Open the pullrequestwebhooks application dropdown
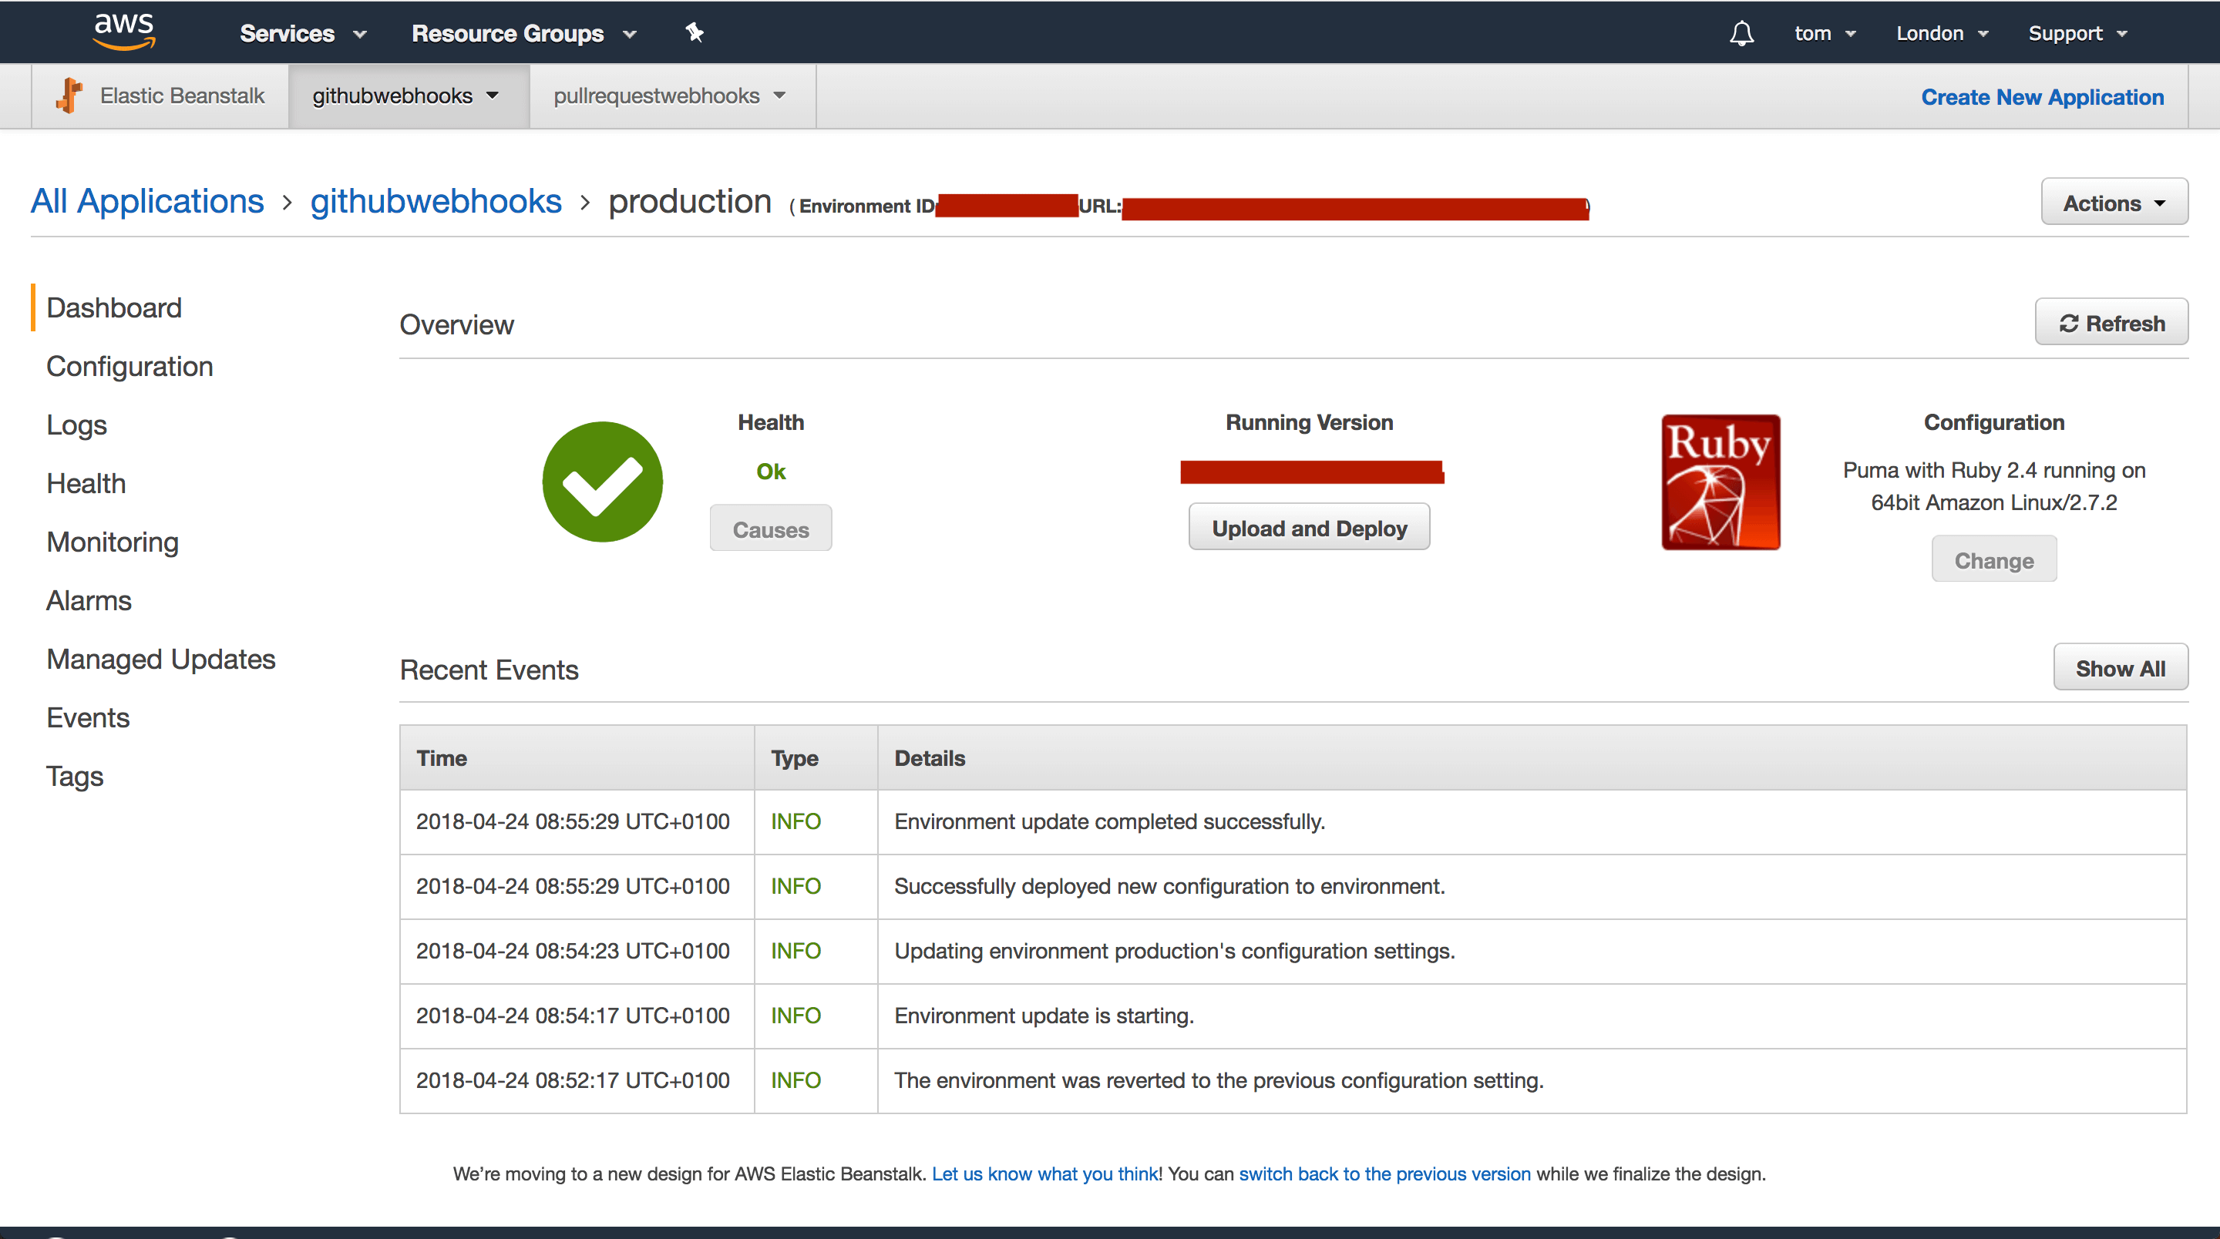The width and height of the screenshot is (2220, 1239). [672, 96]
